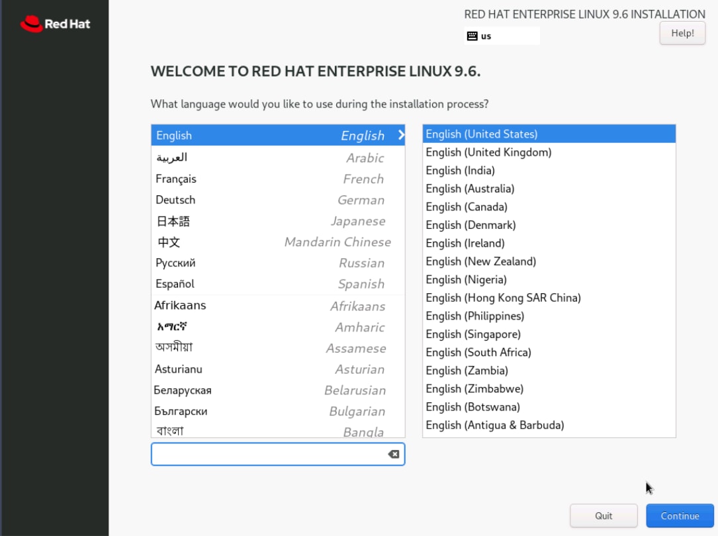Viewport: 718px width, 536px height.
Task: Select Afrikaans language row
Action: 278,306
